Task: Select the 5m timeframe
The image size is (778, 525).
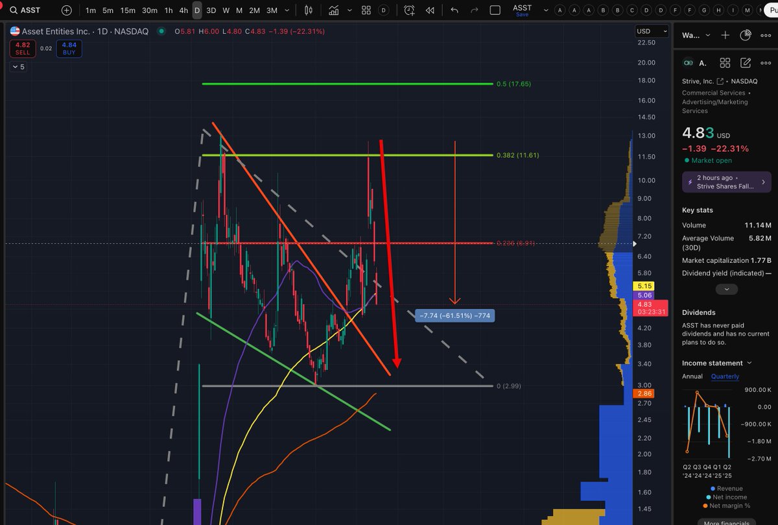Action: [x=109, y=10]
